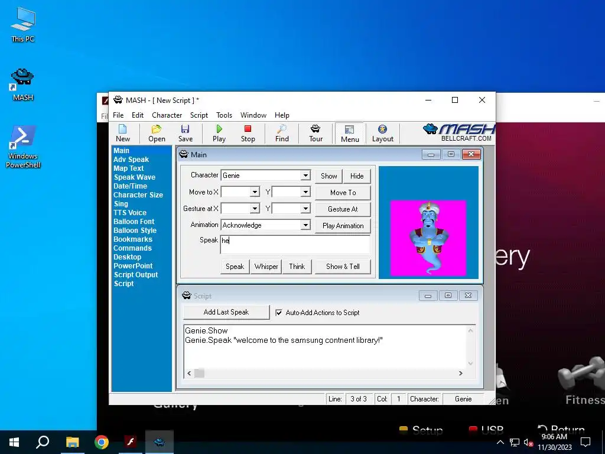Image resolution: width=605 pixels, height=454 pixels.
Task: Click the script editor text area
Action: (325, 346)
